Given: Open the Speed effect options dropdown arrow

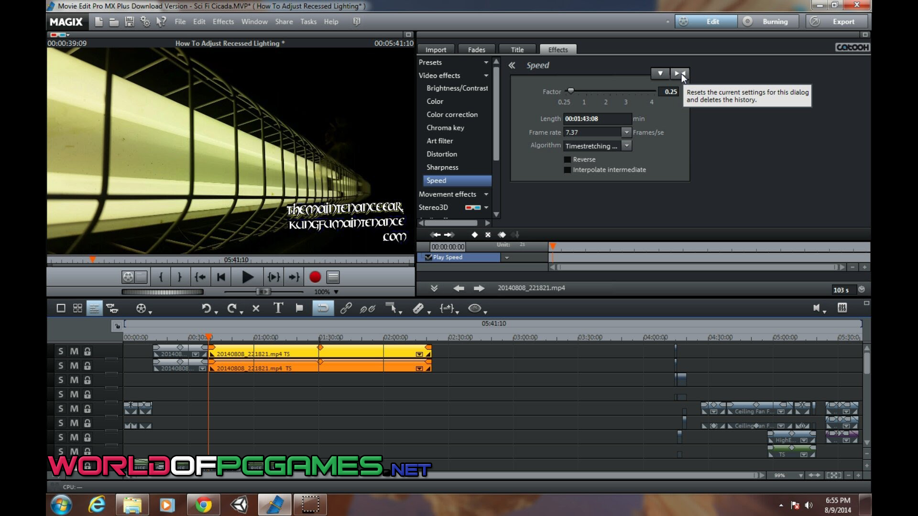Looking at the screenshot, I should [x=660, y=74].
